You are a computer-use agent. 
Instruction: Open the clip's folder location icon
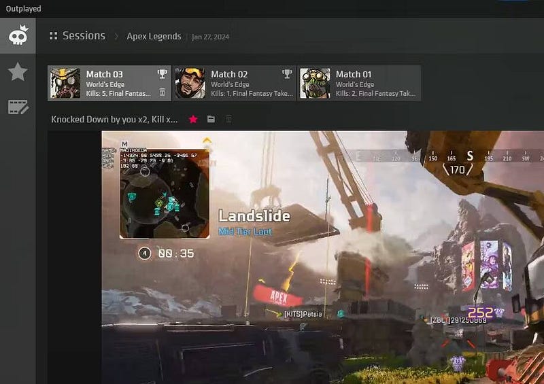[x=211, y=120]
